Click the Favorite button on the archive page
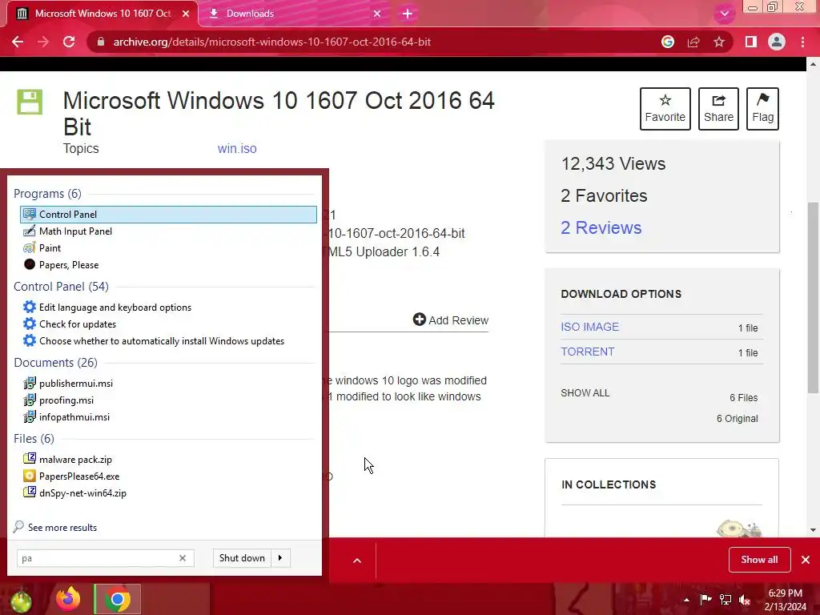This screenshot has height=615, width=820. [665, 109]
